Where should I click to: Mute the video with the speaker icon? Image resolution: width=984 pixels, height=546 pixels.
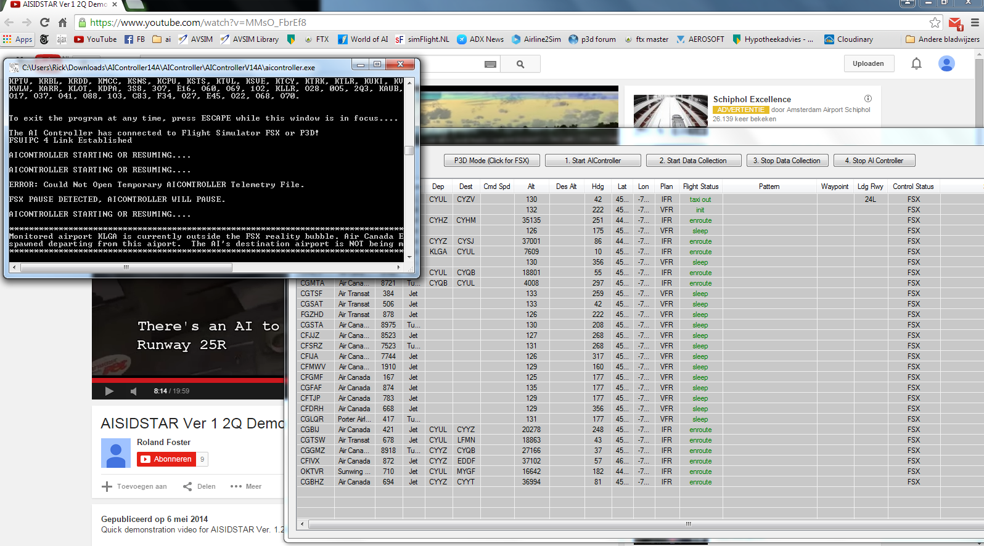coord(134,391)
